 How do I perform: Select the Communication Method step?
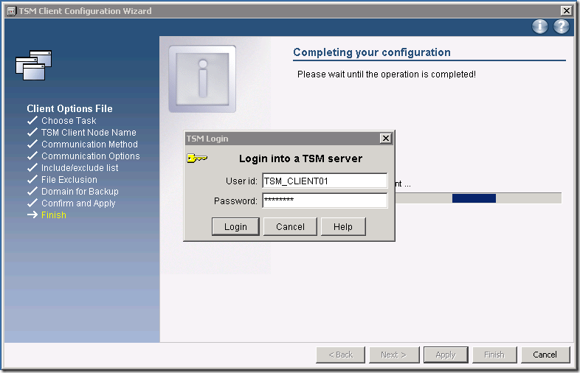89,144
